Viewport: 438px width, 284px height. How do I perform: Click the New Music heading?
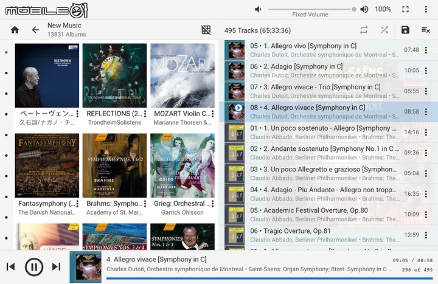(x=64, y=26)
